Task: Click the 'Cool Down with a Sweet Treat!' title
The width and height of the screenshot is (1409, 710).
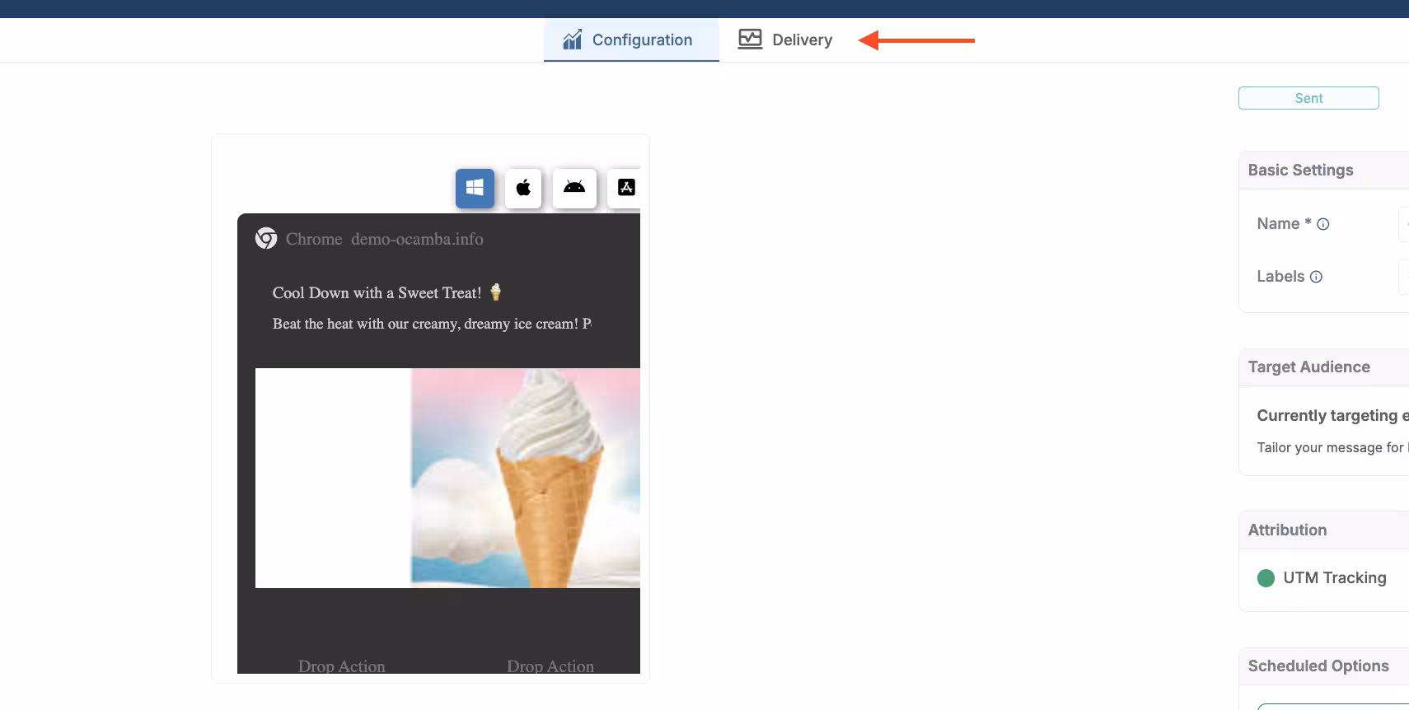Action: click(x=377, y=293)
